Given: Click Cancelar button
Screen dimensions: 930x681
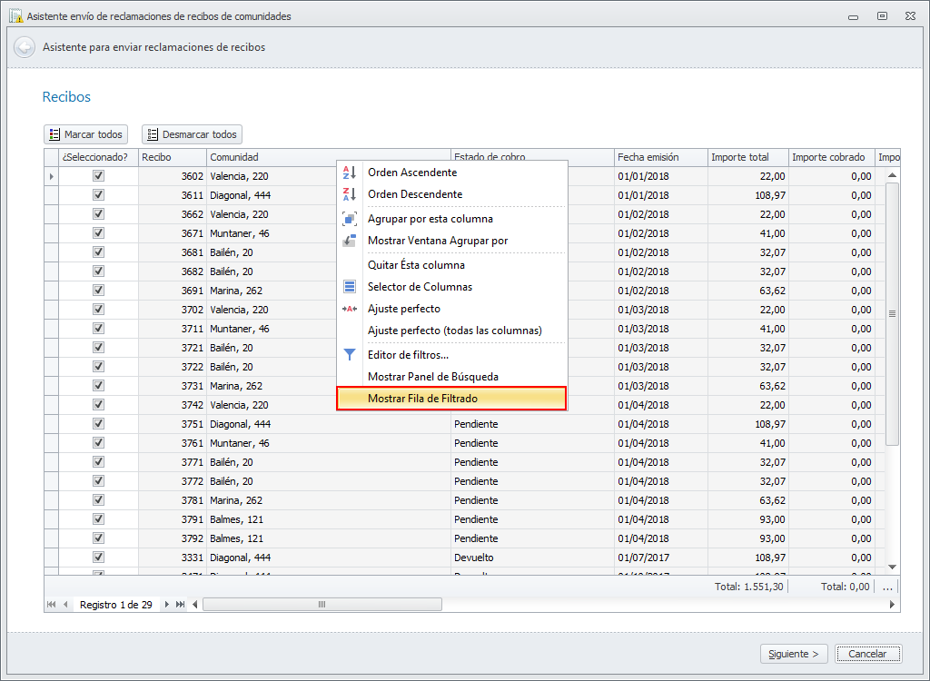Looking at the screenshot, I should pos(867,654).
